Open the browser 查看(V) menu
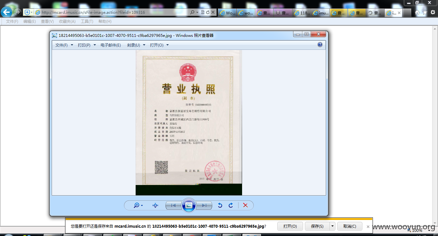The width and height of the screenshot is (438, 236). click(47, 21)
